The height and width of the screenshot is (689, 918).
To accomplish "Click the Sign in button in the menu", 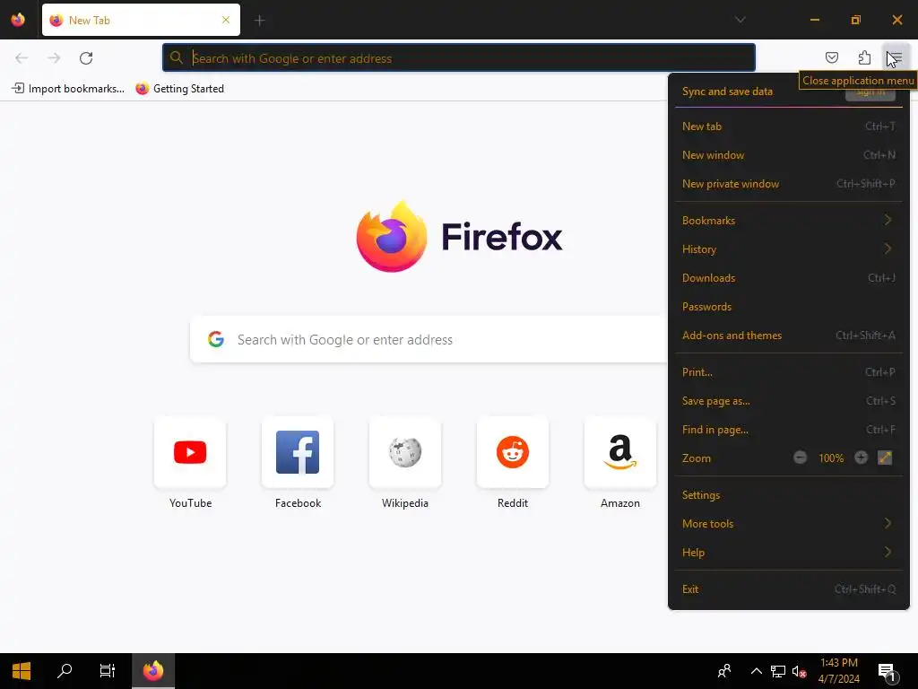I will pos(870,92).
